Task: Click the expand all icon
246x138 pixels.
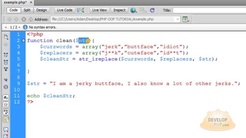Action: [x=6, y=69]
